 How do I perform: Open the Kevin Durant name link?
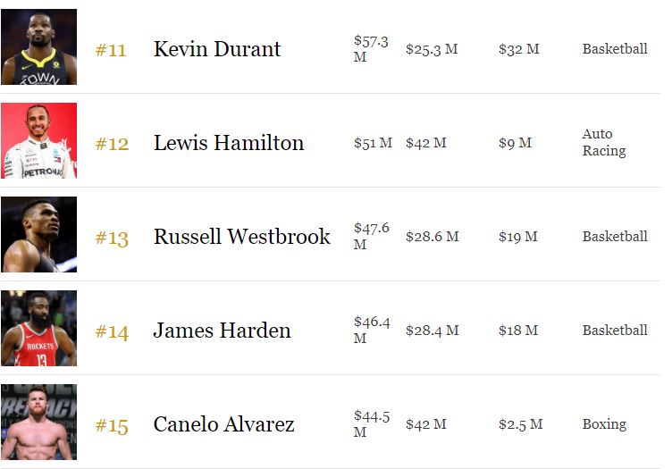(x=217, y=49)
